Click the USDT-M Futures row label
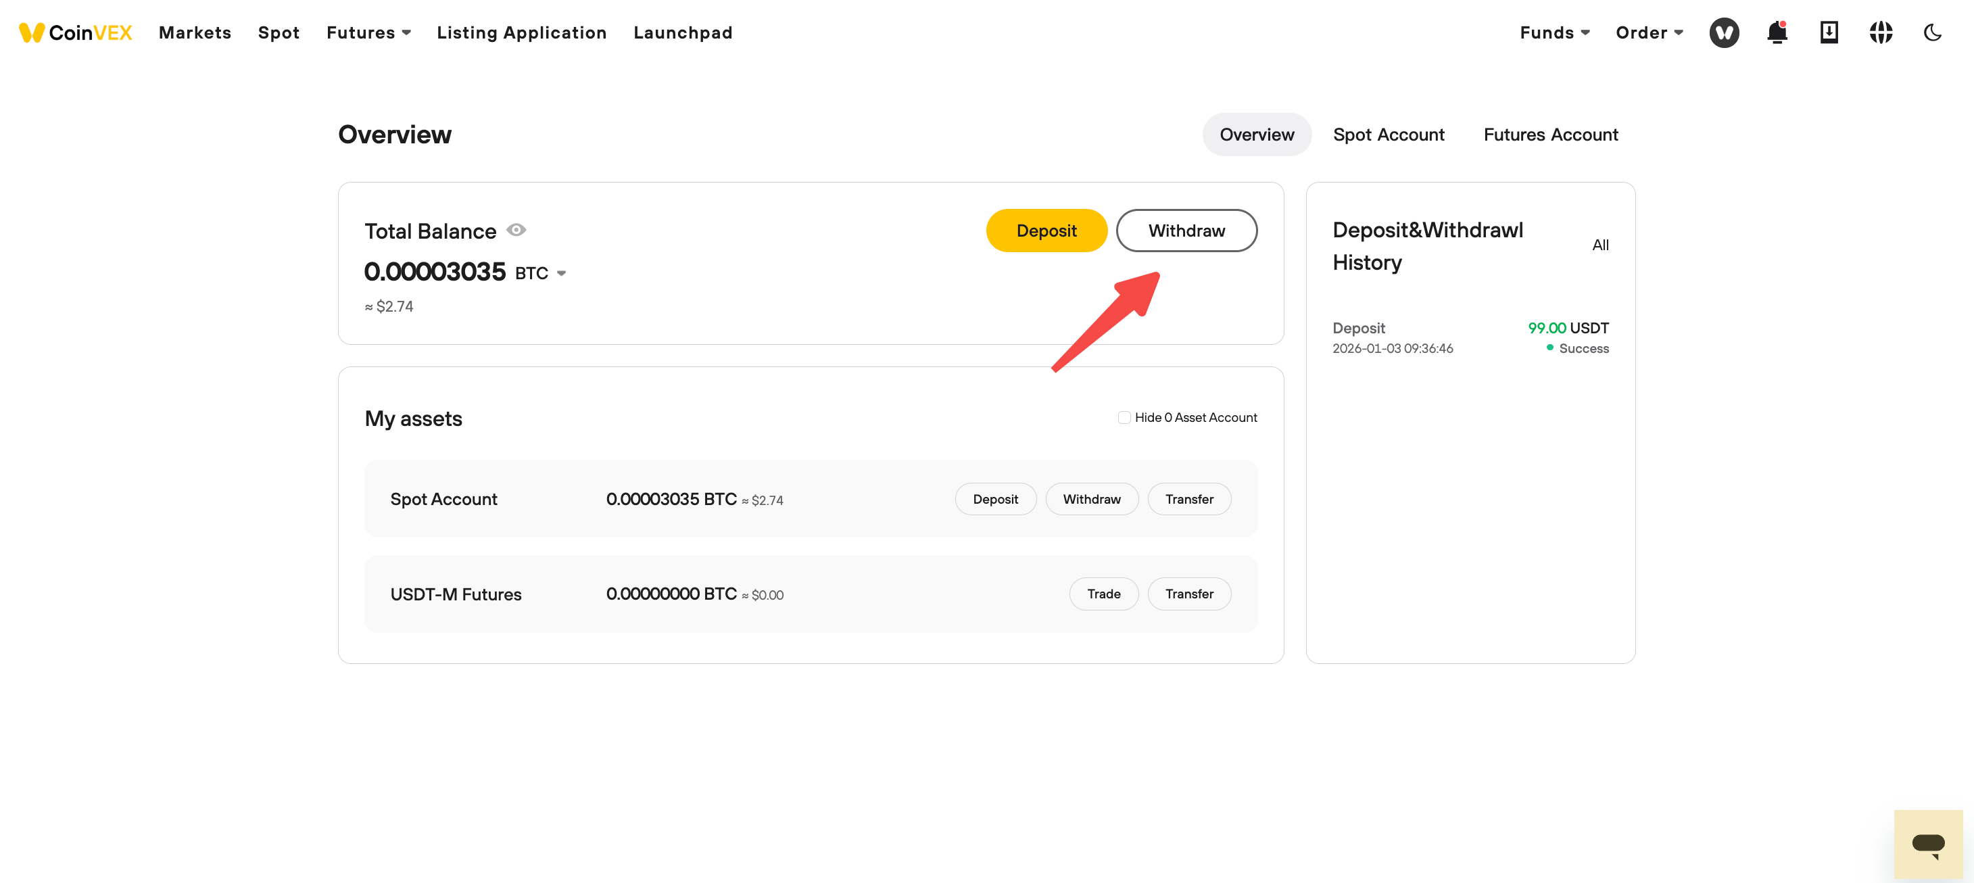Viewport: 1974px width, 883px height. click(x=456, y=594)
